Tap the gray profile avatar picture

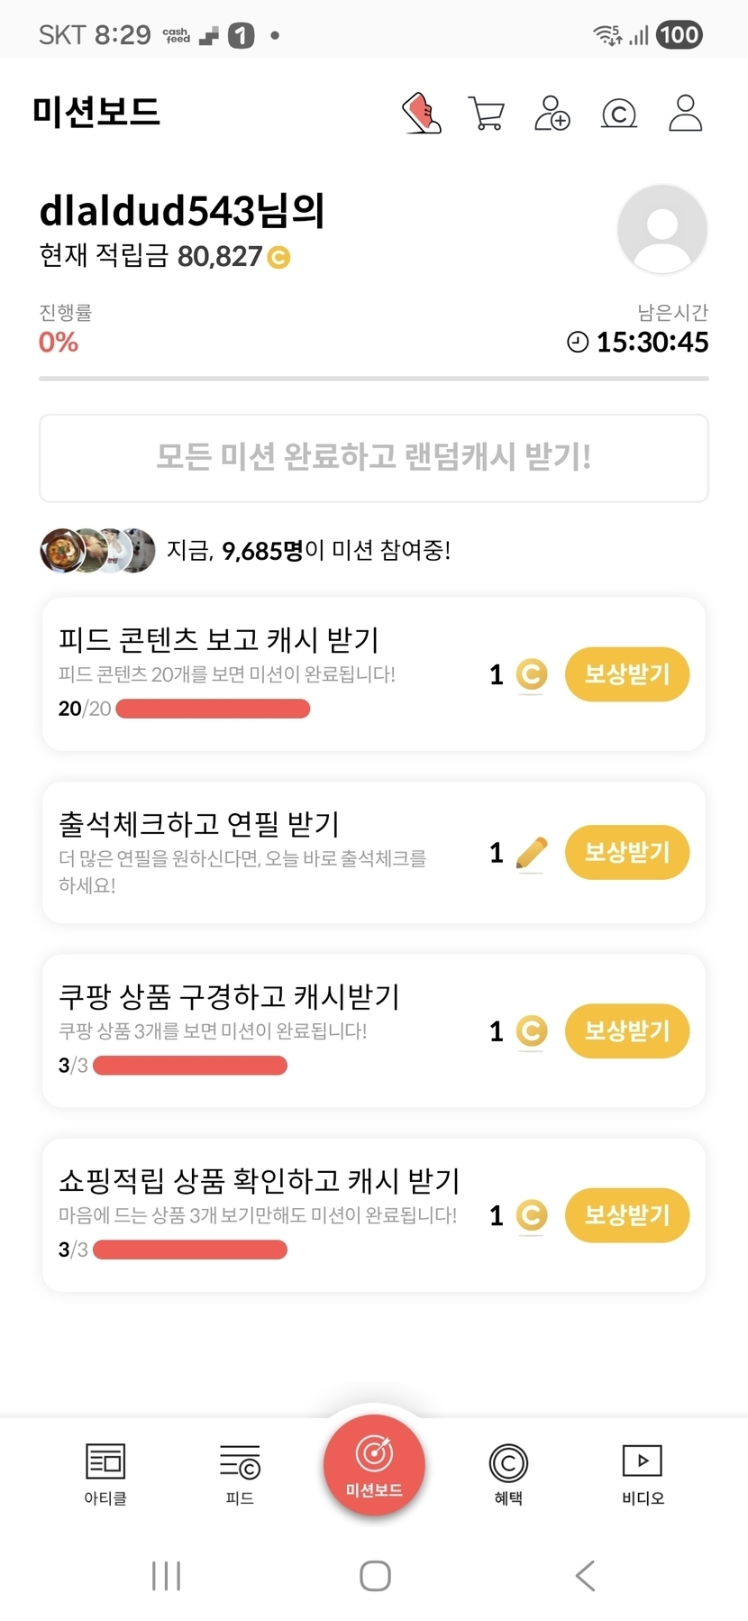pos(661,229)
